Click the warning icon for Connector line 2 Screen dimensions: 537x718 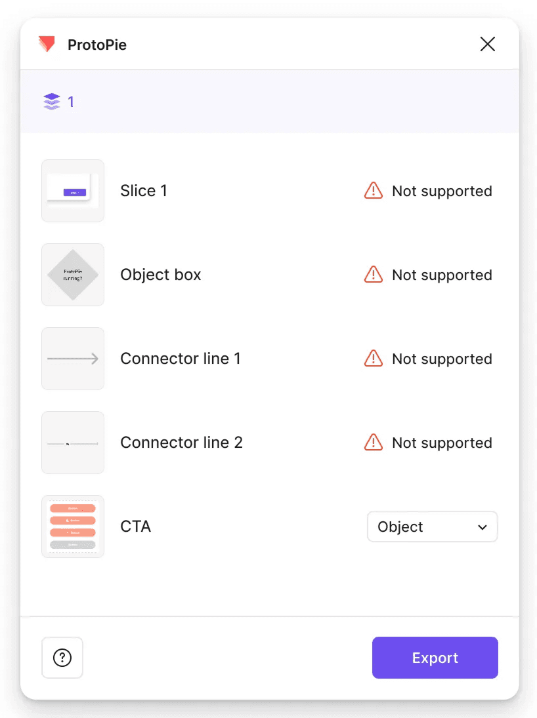click(x=373, y=443)
